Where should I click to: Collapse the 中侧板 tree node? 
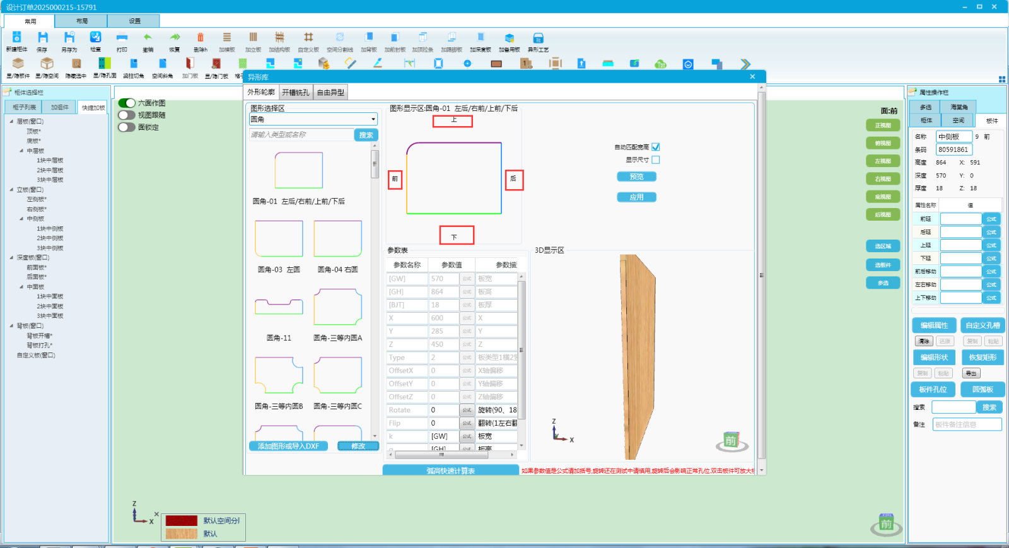(21, 219)
